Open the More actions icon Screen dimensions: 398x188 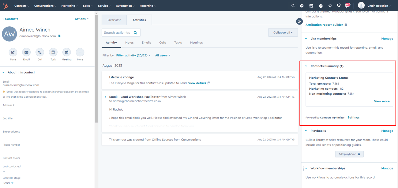[80, 53]
